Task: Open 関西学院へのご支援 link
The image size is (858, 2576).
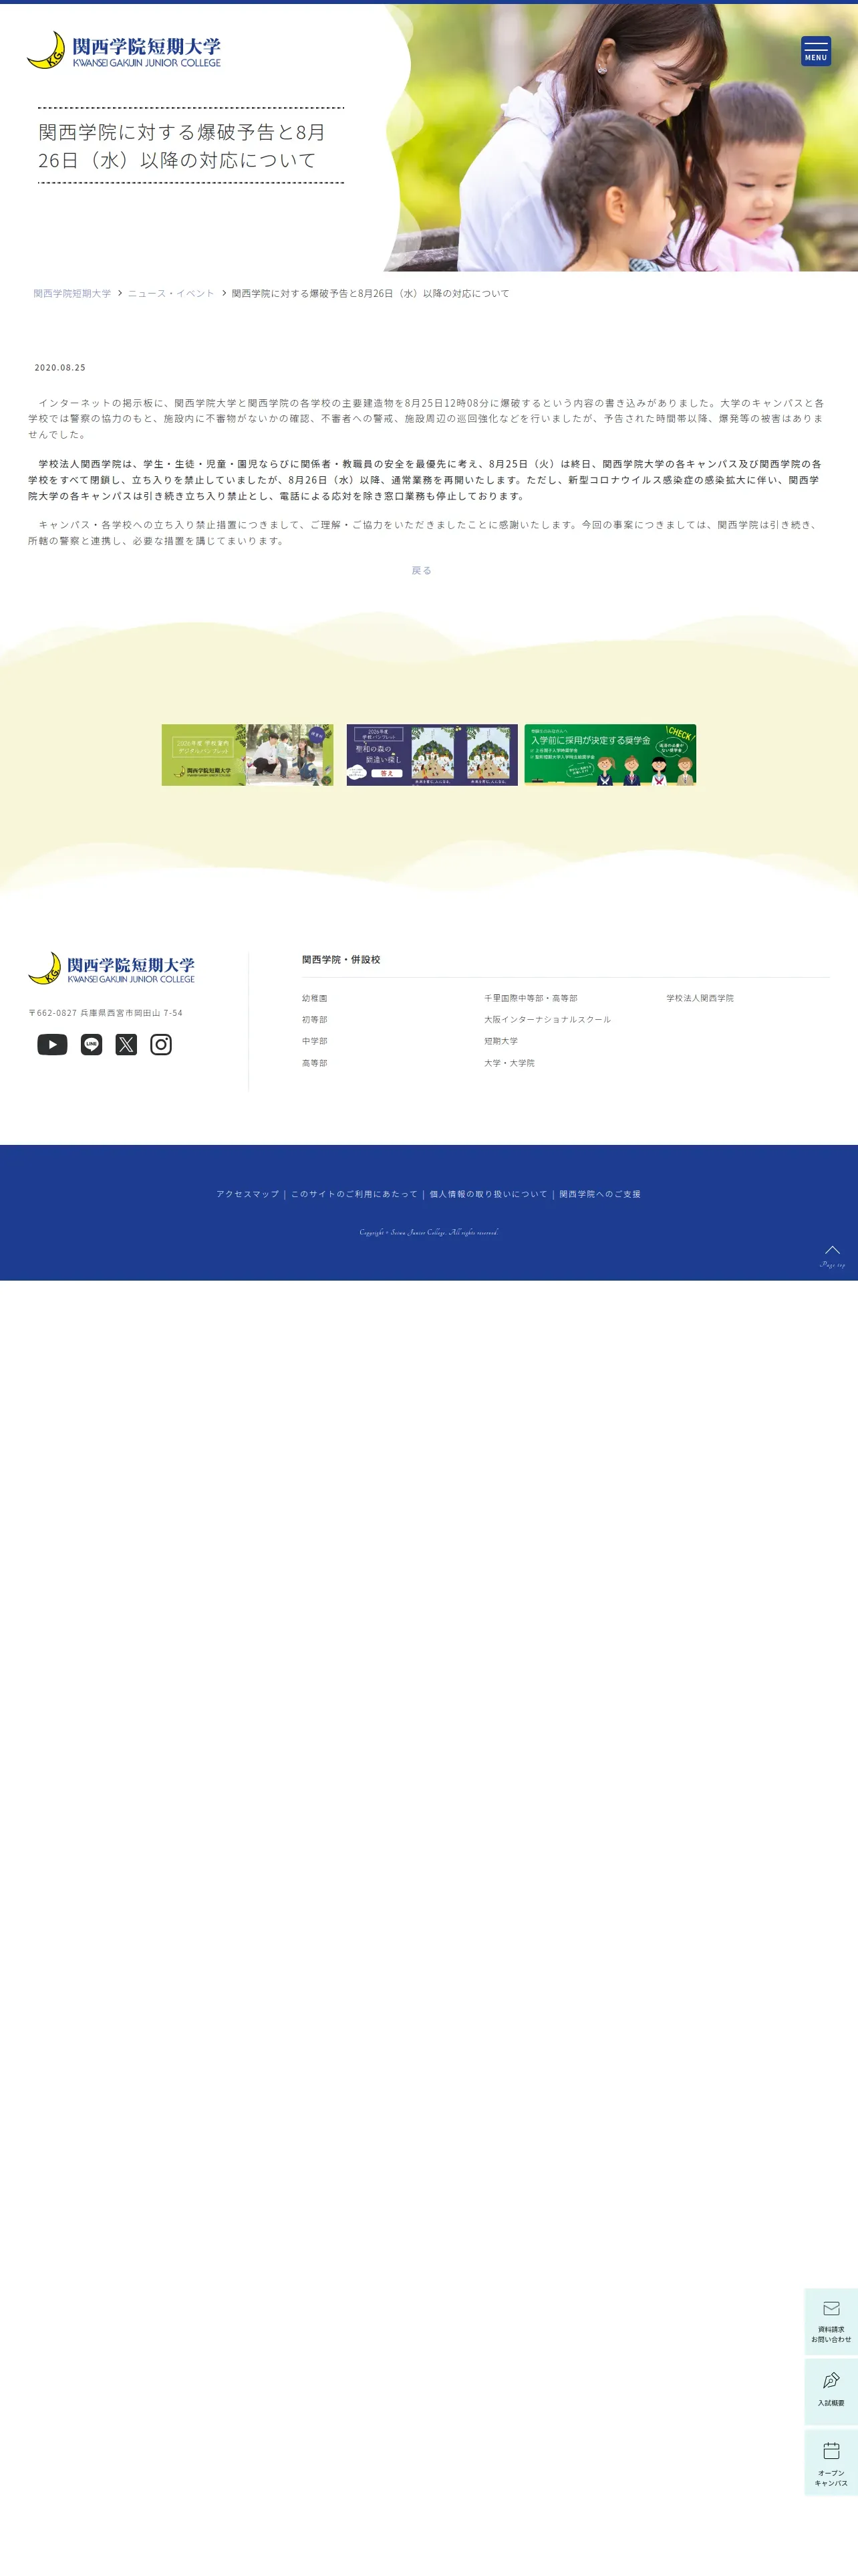Action: click(600, 1194)
